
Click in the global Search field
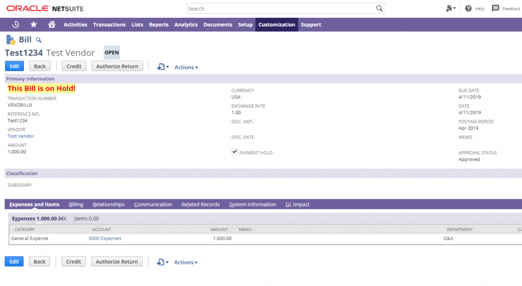(x=280, y=9)
